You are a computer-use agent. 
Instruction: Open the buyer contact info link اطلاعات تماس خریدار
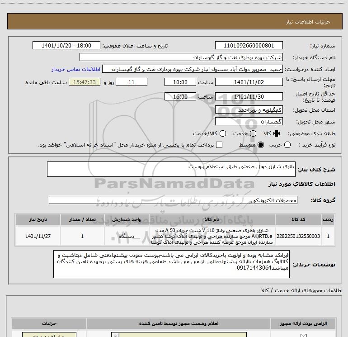tap(76, 69)
